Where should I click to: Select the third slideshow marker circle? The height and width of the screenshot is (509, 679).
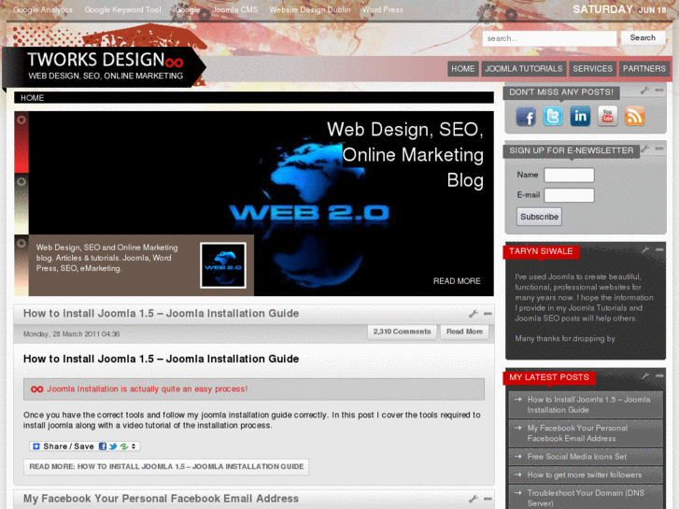point(21,244)
